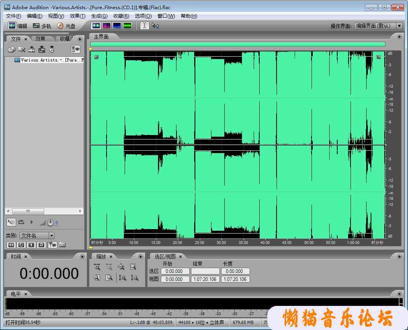Image resolution: width=408 pixels, height=330 pixels.
Task: Toggle show MIDI files filter
Action: (41, 245)
